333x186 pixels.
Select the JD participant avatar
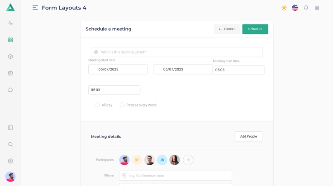click(x=162, y=160)
